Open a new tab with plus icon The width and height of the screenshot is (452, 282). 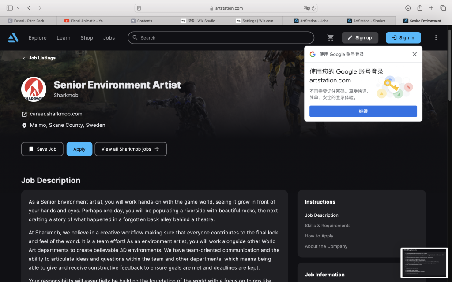click(431, 8)
